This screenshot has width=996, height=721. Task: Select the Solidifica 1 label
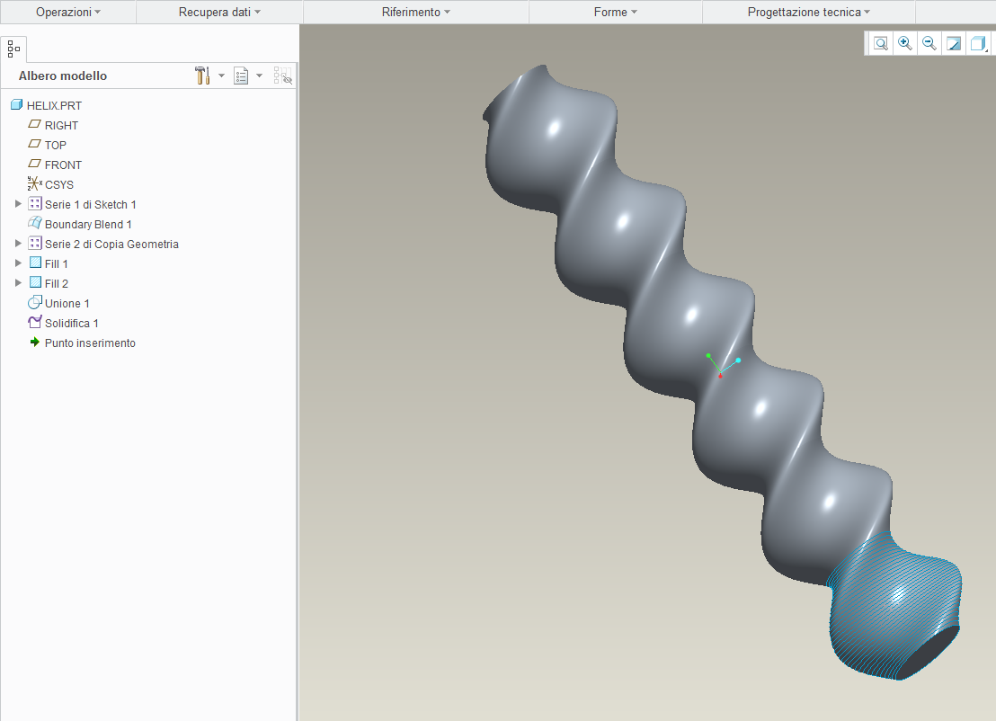click(x=71, y=323)
